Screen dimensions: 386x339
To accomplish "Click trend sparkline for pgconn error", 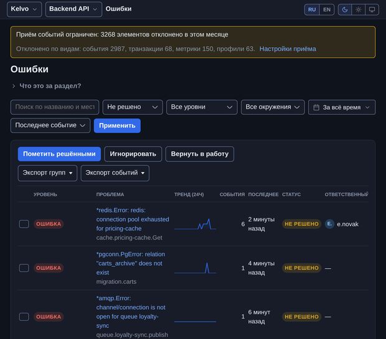I will coord(195,268).
